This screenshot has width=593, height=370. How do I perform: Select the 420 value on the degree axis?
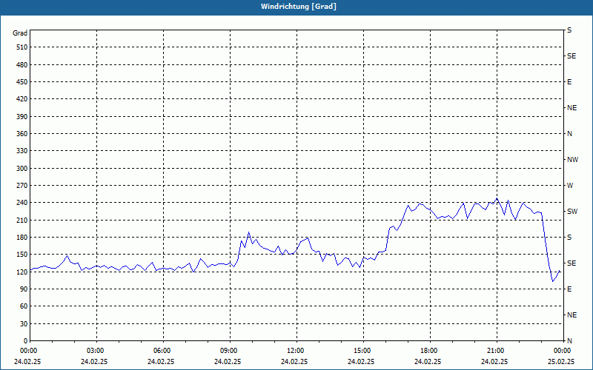click(22, 99)
